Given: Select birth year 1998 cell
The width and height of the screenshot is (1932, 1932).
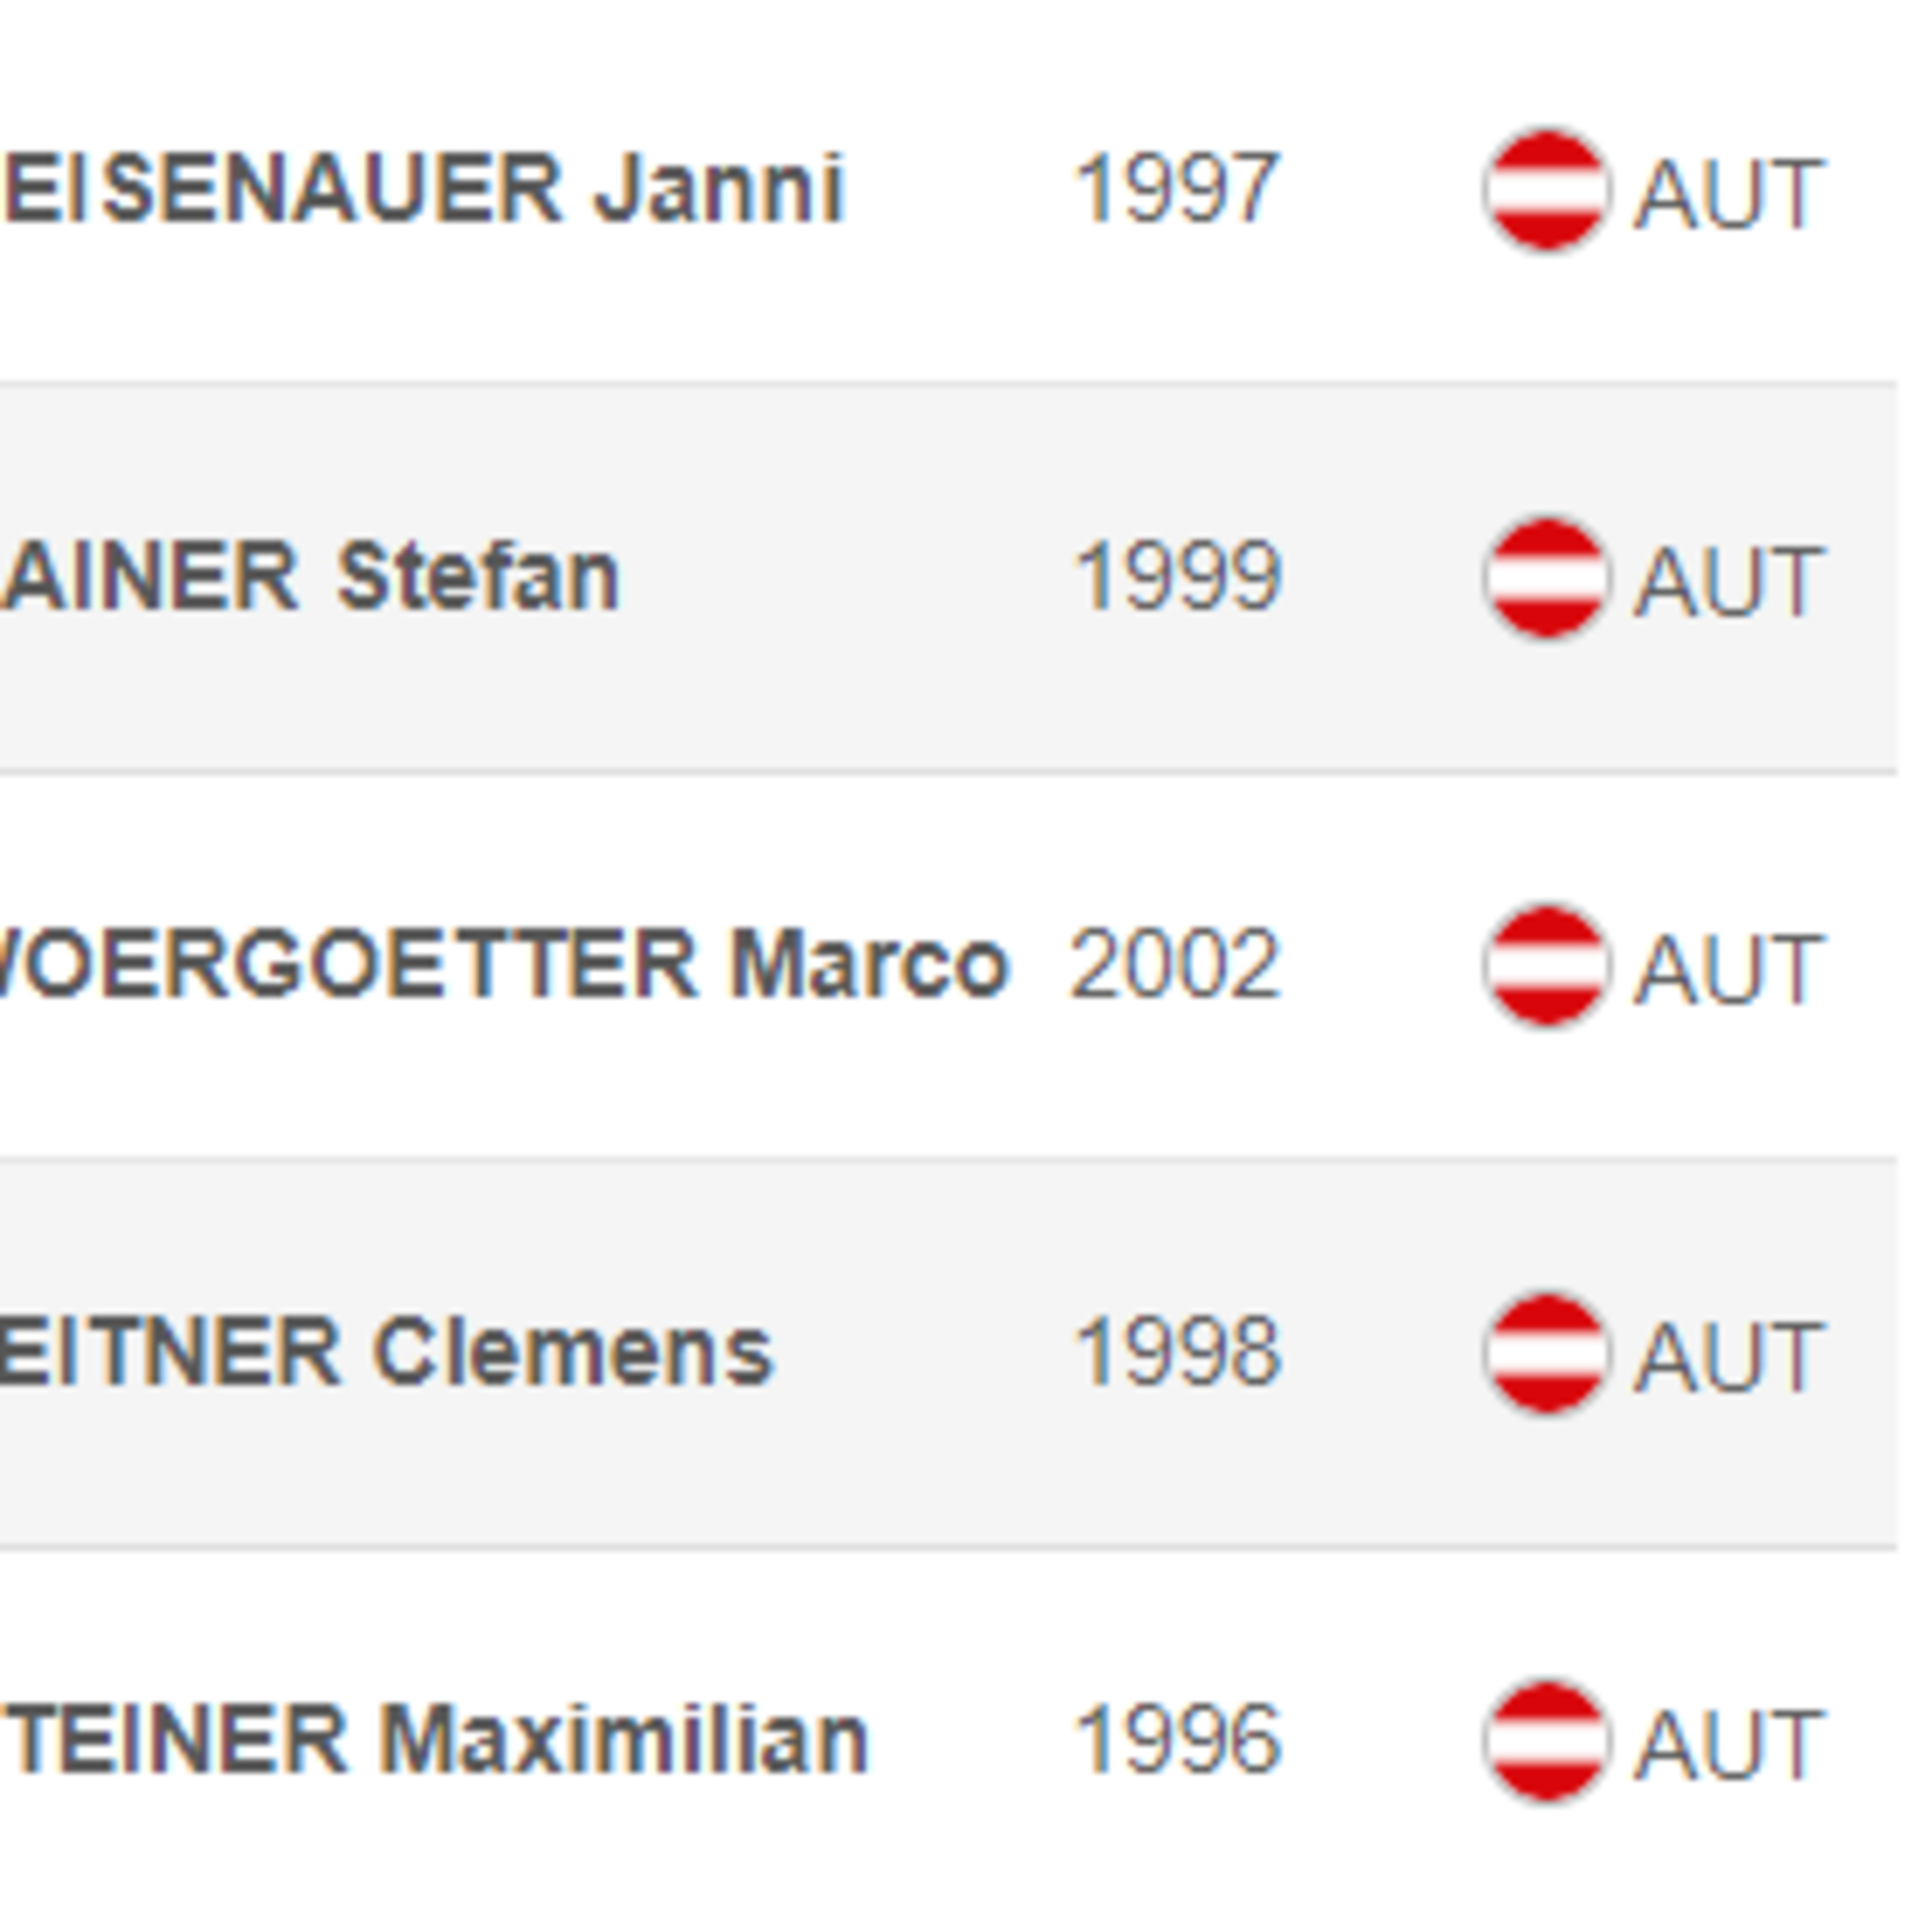Looking at the screenshot, I should (x=1176, y=1352).
